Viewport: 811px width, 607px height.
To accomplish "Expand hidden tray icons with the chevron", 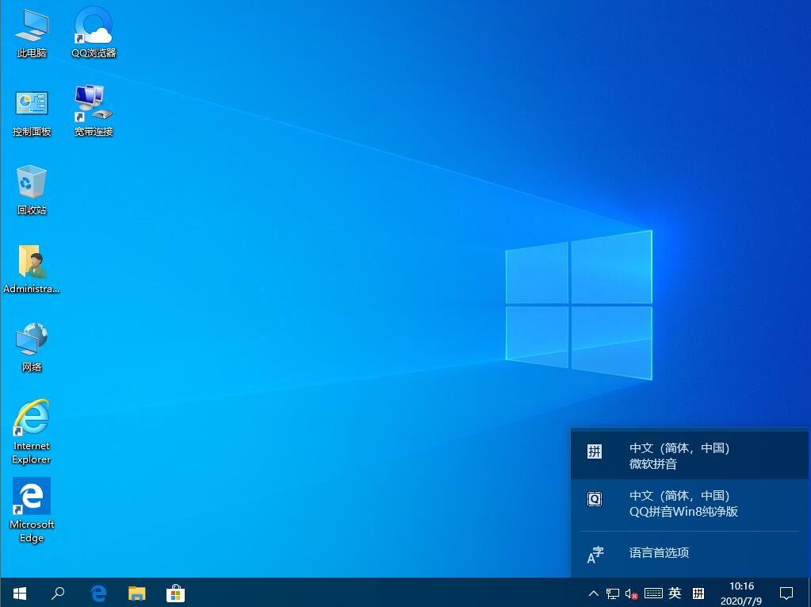I will (593, 593).
